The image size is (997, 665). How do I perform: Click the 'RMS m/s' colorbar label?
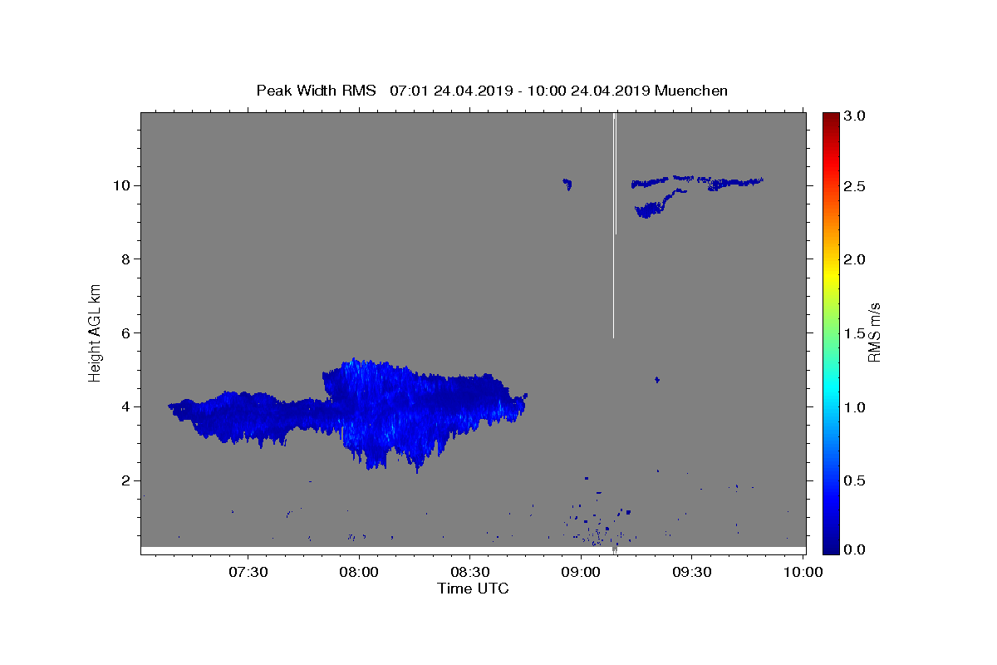click(x=874, y=332)
